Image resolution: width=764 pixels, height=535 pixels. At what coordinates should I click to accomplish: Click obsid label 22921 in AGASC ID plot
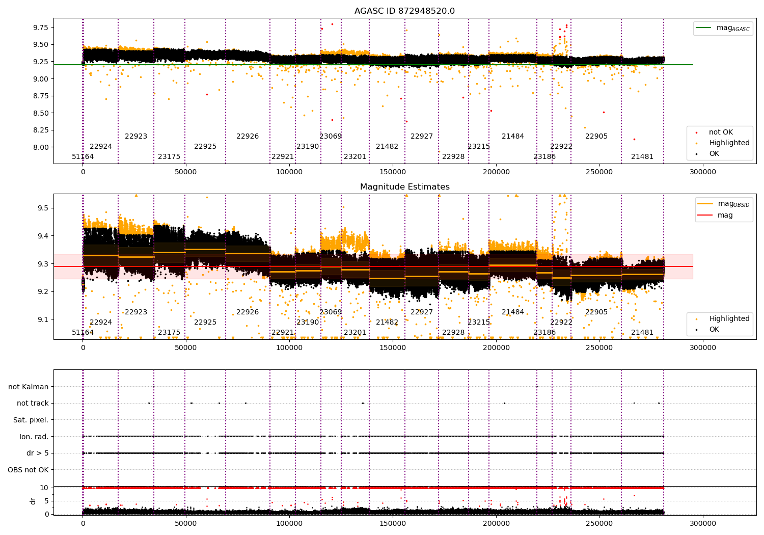[x=283, y=156]
